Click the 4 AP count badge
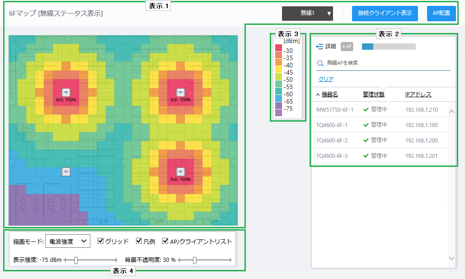 347,47
